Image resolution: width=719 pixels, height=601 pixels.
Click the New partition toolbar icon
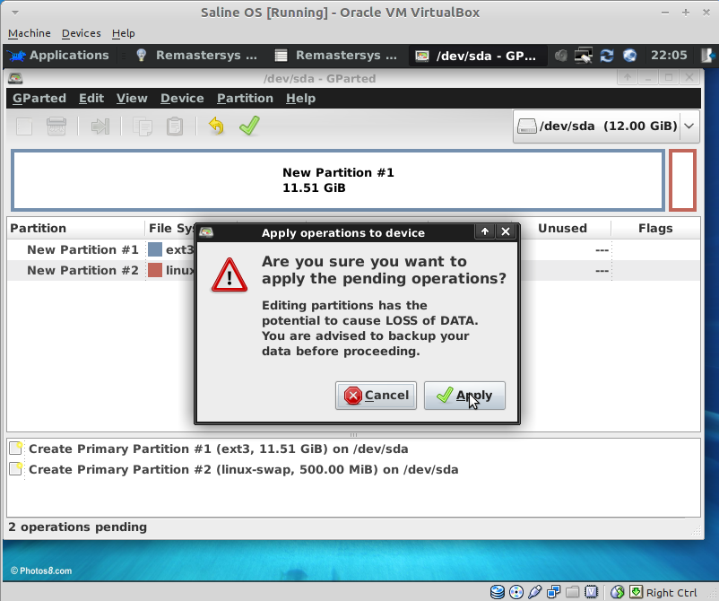(x=24, y=126)
